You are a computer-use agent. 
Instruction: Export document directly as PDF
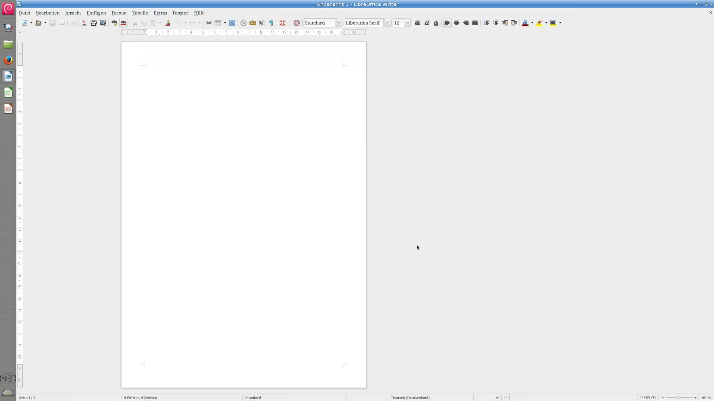tap(84, 23)
